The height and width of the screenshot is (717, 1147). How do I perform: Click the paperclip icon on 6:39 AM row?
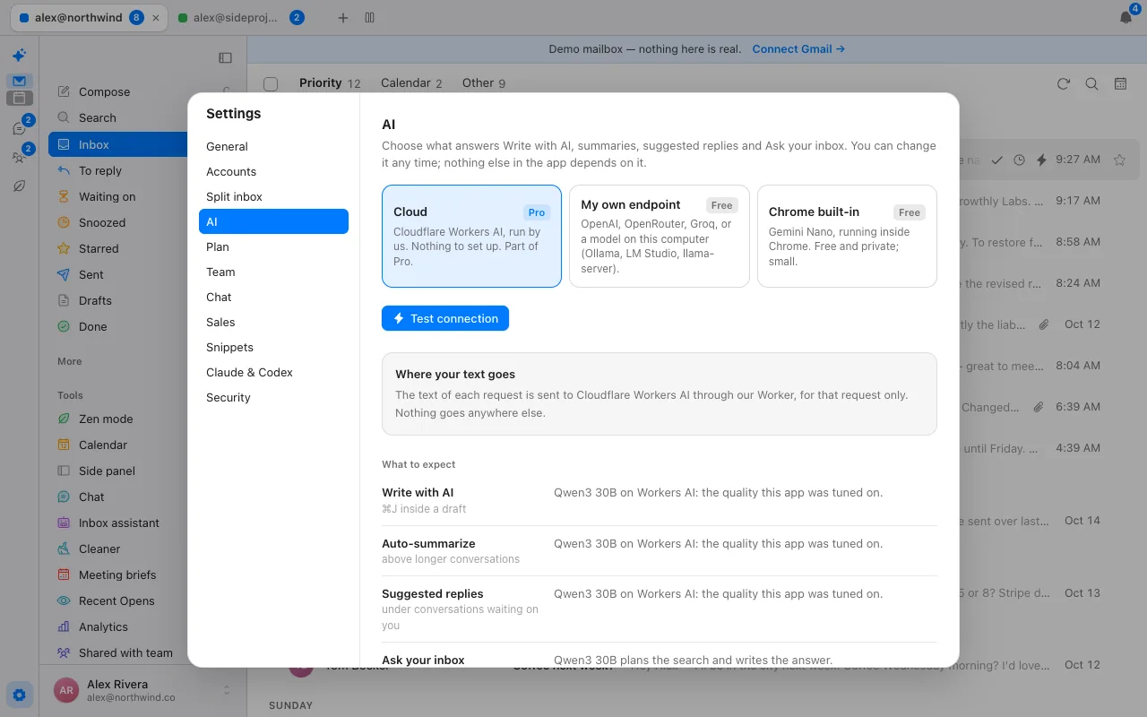point(1039,407)
